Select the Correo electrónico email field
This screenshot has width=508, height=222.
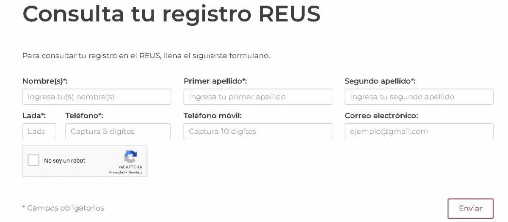(419, 131)
